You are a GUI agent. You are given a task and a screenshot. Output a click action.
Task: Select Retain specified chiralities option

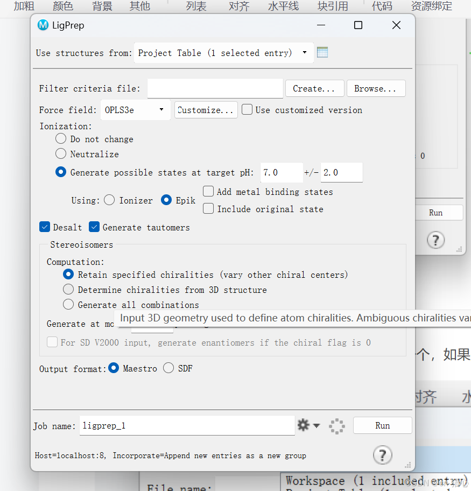(68, 275)
